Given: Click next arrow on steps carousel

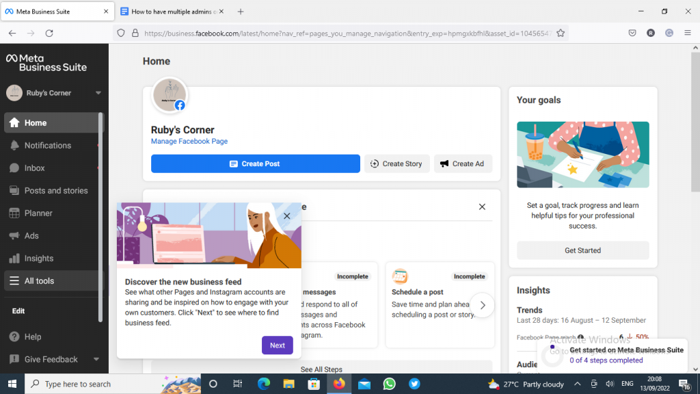Looking at the screenshot, I should (482, 306).
